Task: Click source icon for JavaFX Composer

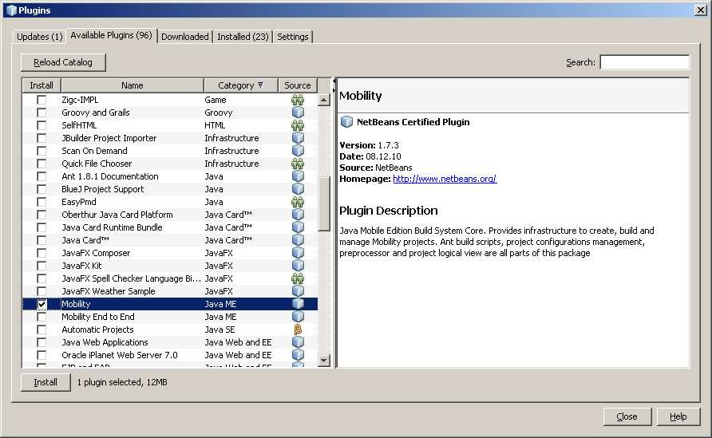Action: [x=298, y=253]
